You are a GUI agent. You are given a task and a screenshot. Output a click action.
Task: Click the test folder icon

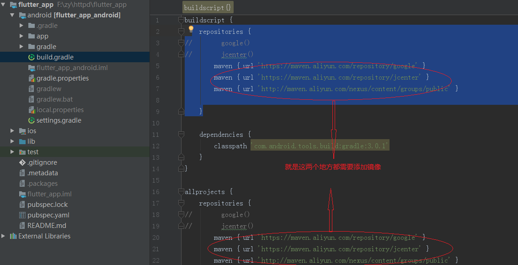(x=22, y=152)
